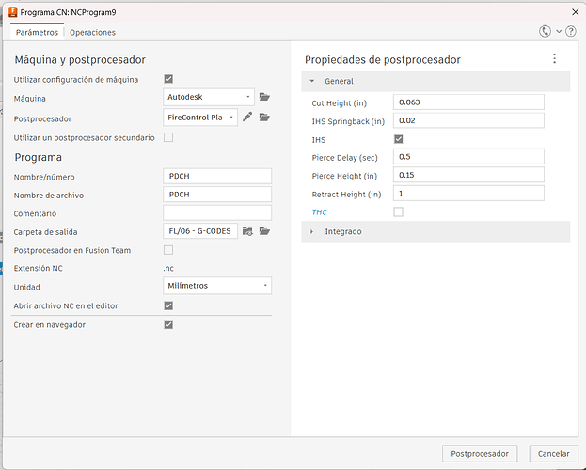Open dropdown arrow next to phone icon
This screenshot has height=470, width=586.
pos(559,32)
